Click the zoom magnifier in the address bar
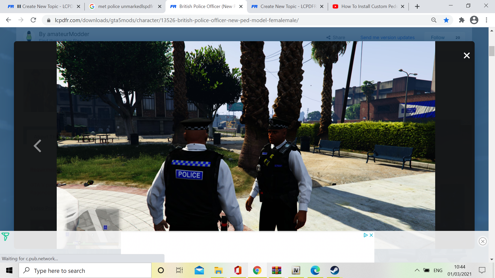Viewport: 495px width, 278px height. 434,20
